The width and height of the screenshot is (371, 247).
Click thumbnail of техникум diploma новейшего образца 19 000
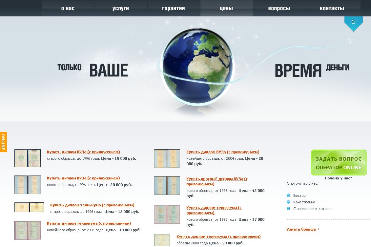tap(28, 231)
